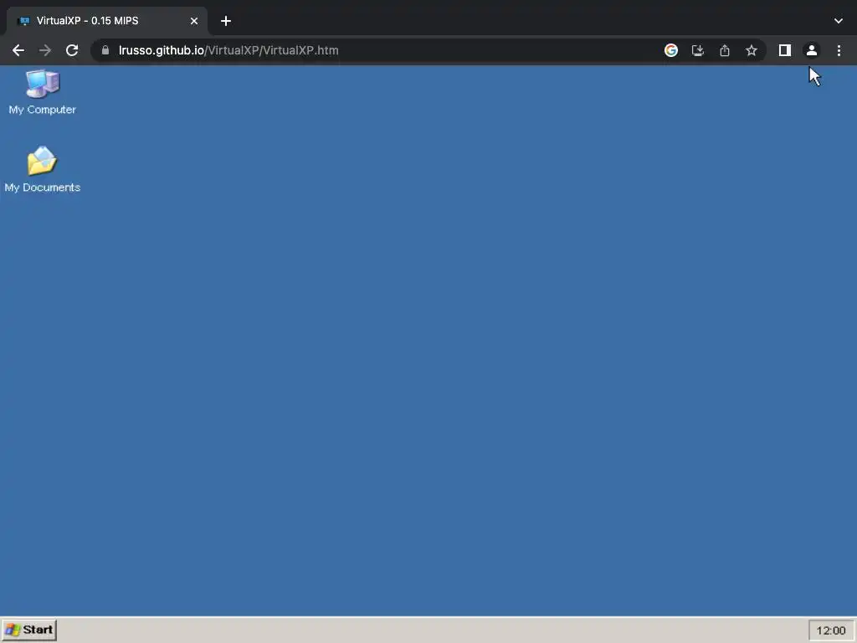
Task: Open the profile account icon
Action: [x=812, y=50]
